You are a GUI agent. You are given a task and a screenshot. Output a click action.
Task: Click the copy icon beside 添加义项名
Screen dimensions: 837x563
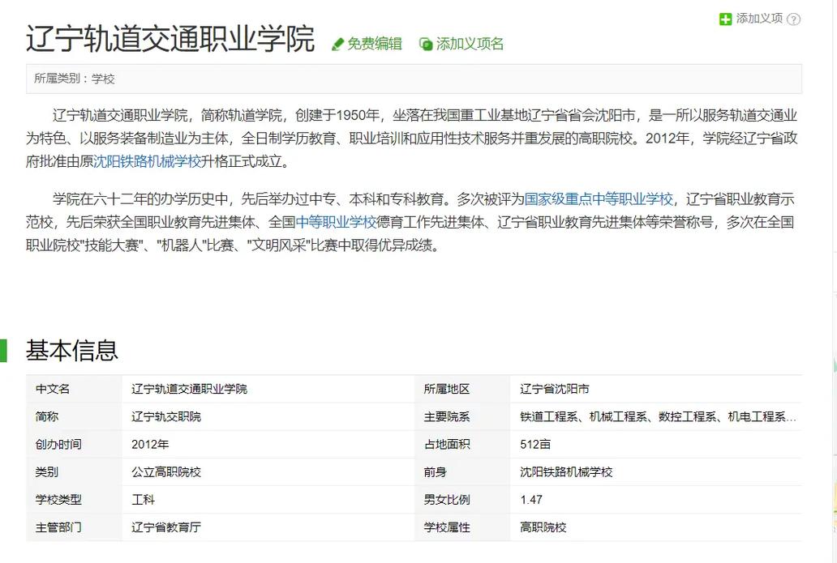click(x=426, y=45)
